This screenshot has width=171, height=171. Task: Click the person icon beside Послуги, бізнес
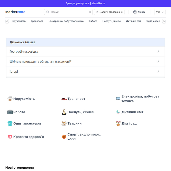(x=64, y=112)
